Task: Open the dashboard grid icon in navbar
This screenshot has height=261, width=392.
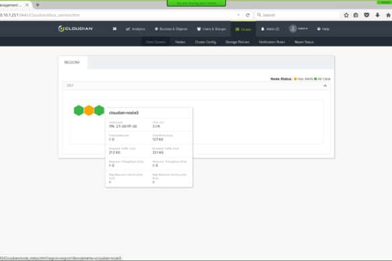Action: pyautogui.click(x=115, y=29)
